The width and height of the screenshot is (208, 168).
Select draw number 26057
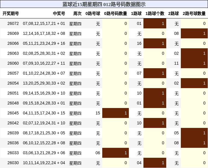click(13, 73)
